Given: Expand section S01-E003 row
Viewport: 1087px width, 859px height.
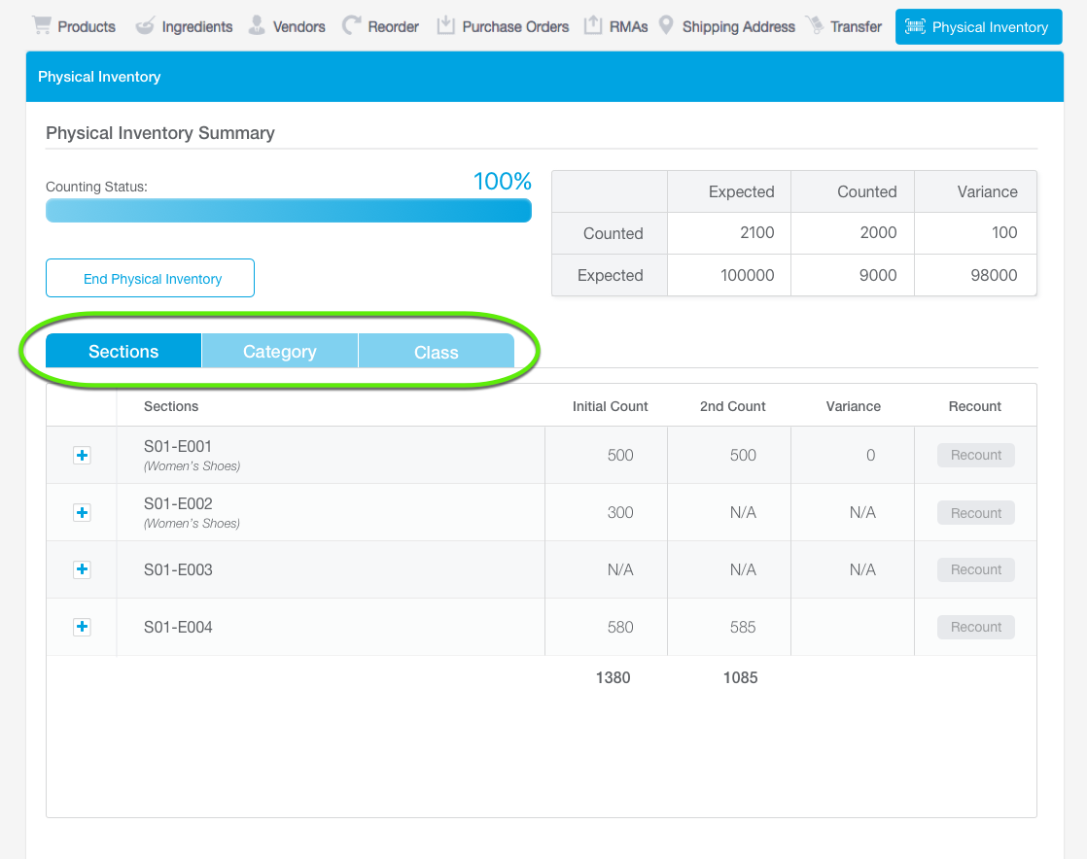Looking at the screenshot, I should point(82,569).
